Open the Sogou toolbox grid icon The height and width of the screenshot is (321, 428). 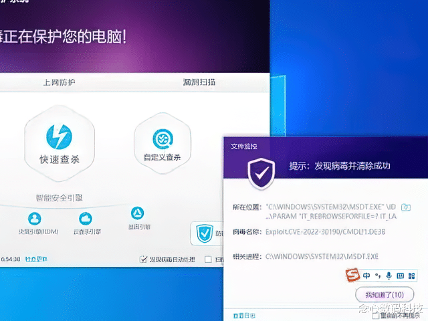tap(412, 276)
